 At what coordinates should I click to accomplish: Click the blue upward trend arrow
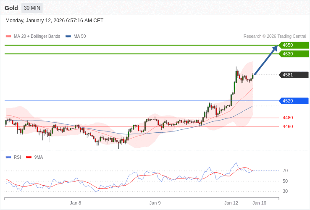point(266,60)
